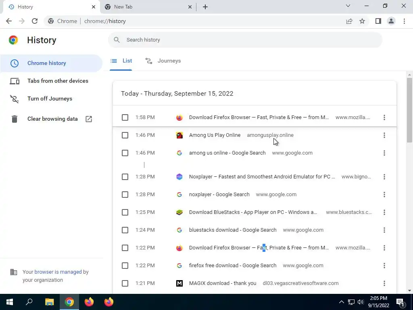Open actions menu for Among Us Play Online
The height and width of the screenshot is (310, 413).
[384, 135]
